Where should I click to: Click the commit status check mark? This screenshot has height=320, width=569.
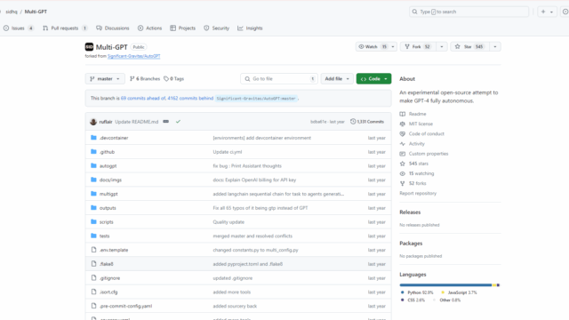[x=178, y=122]
